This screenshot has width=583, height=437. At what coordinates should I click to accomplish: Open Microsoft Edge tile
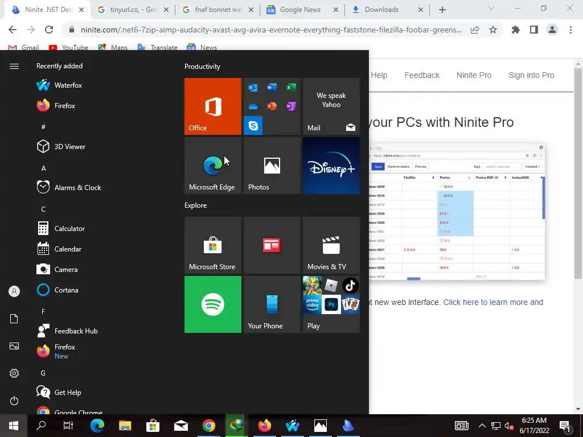pos(213,166)
